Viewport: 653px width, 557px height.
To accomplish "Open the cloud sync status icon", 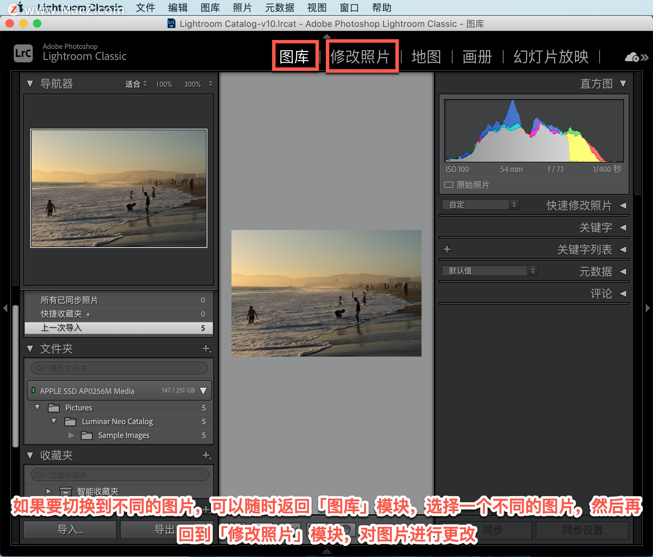I will 632,57.
